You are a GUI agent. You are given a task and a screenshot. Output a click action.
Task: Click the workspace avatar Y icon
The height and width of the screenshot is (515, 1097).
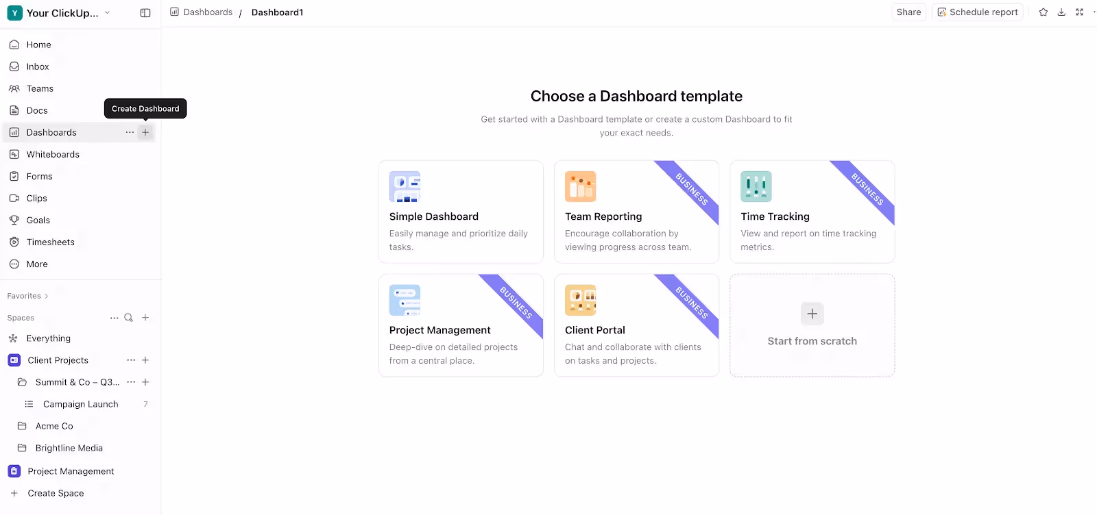[14, 13]
